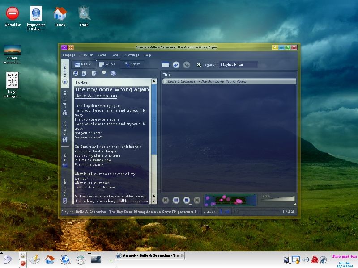Open the Trash desktop icon

84,17
